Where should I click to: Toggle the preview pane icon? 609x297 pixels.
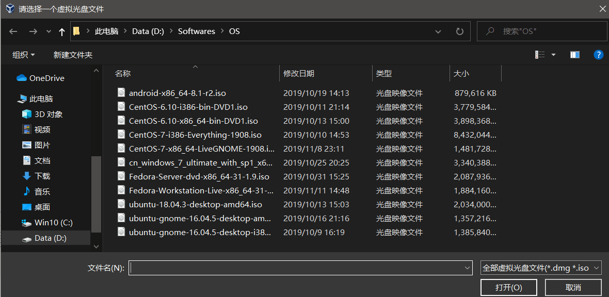(x=575, y=55)
